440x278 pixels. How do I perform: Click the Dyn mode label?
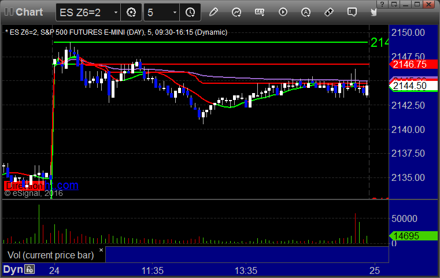(13, 269)
